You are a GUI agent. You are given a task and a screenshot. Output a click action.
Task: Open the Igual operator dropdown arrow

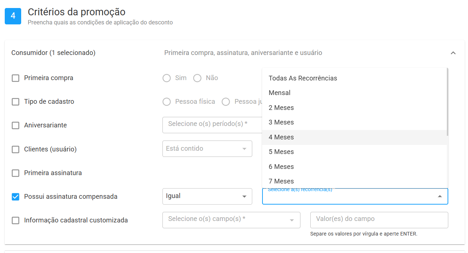click(244, 197)
